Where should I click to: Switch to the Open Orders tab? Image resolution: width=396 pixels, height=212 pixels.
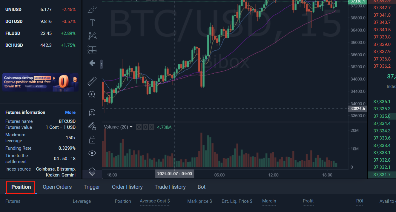57,187
